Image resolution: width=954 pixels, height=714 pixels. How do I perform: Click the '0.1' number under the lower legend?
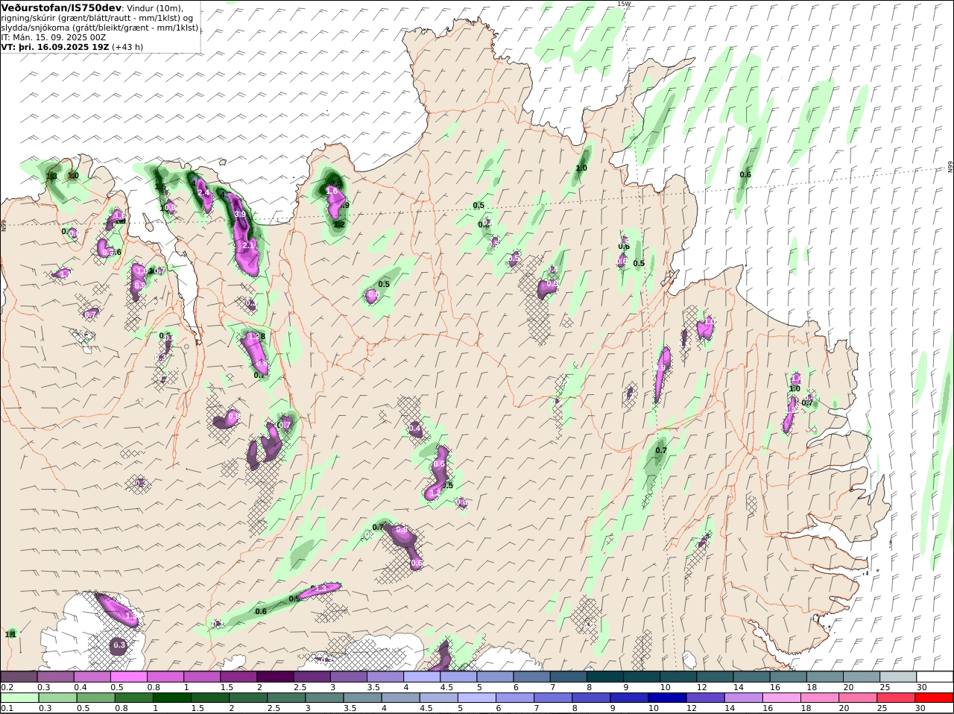coord(7,708)
